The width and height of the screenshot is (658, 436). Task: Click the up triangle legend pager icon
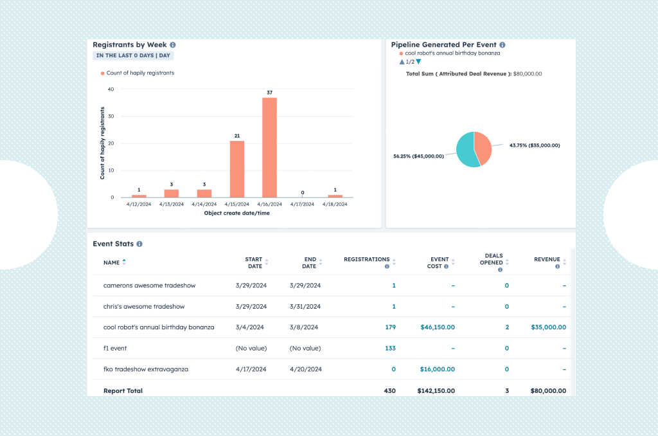point(402,62)
